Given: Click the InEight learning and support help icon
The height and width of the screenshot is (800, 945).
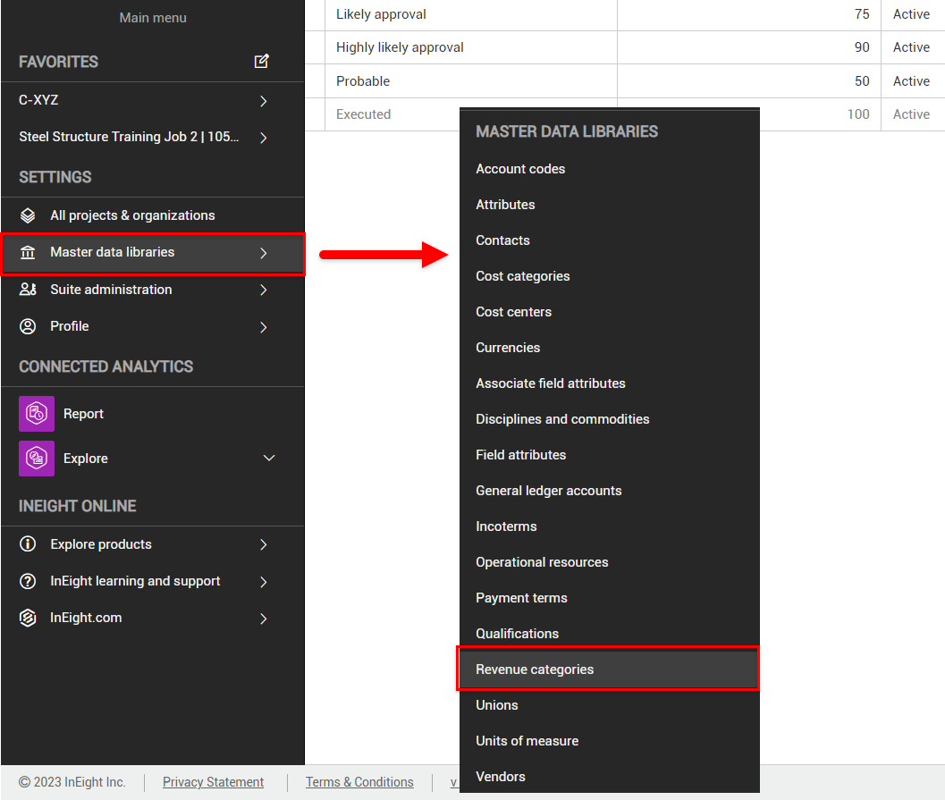Looking at the screenshot, I should point(29,581).
